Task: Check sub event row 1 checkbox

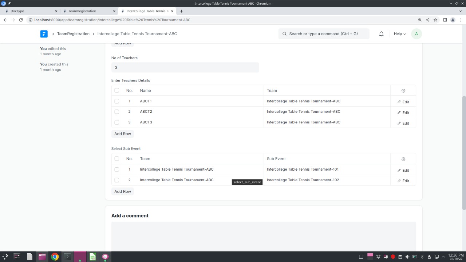Action: click(x=116, y=169)
